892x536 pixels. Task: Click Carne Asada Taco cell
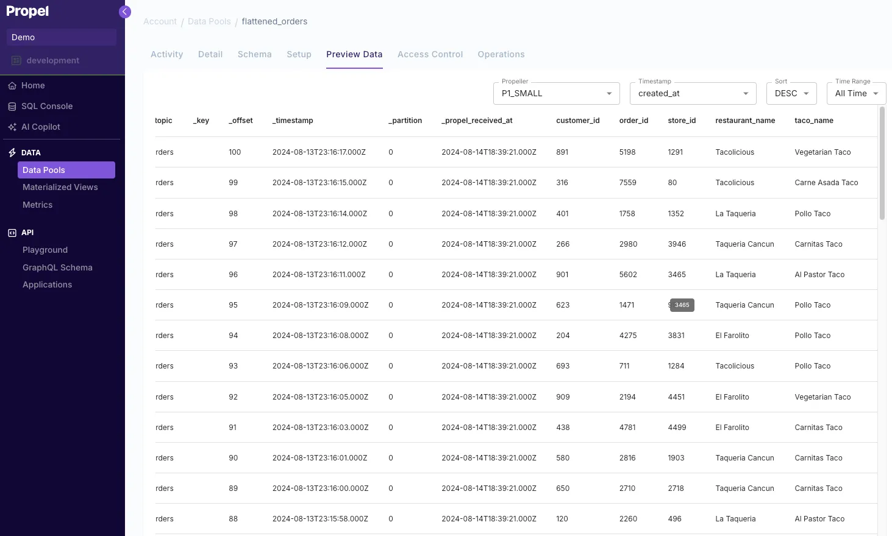826,183
